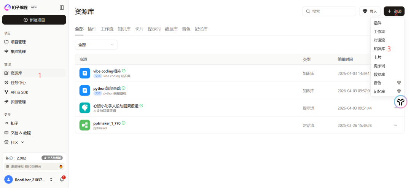Open 文档 & 教程 link
The height and width of the screenshot is (188, 411).
pos(34,133)
